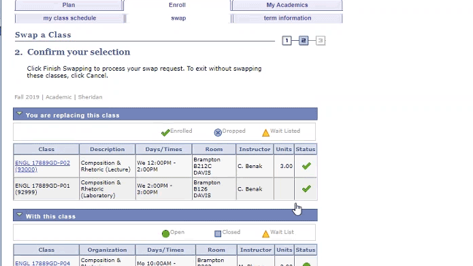The height and width of the screenshot is (266, 473).
Task: Click 'Fall 2019 | Academic | Sheridan' text
Action: tap(59, 97)
